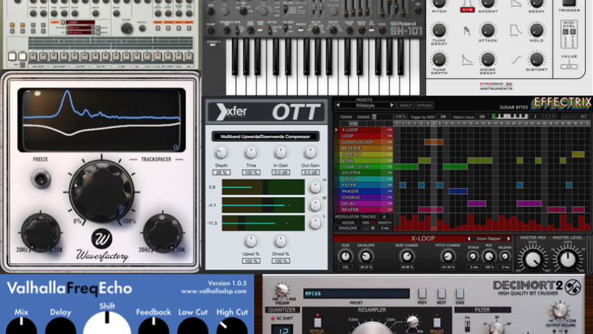The height and width of the screenshot is (334, 593).
Task: Click the Effectrix Master Mix knob
Action: 532,259
